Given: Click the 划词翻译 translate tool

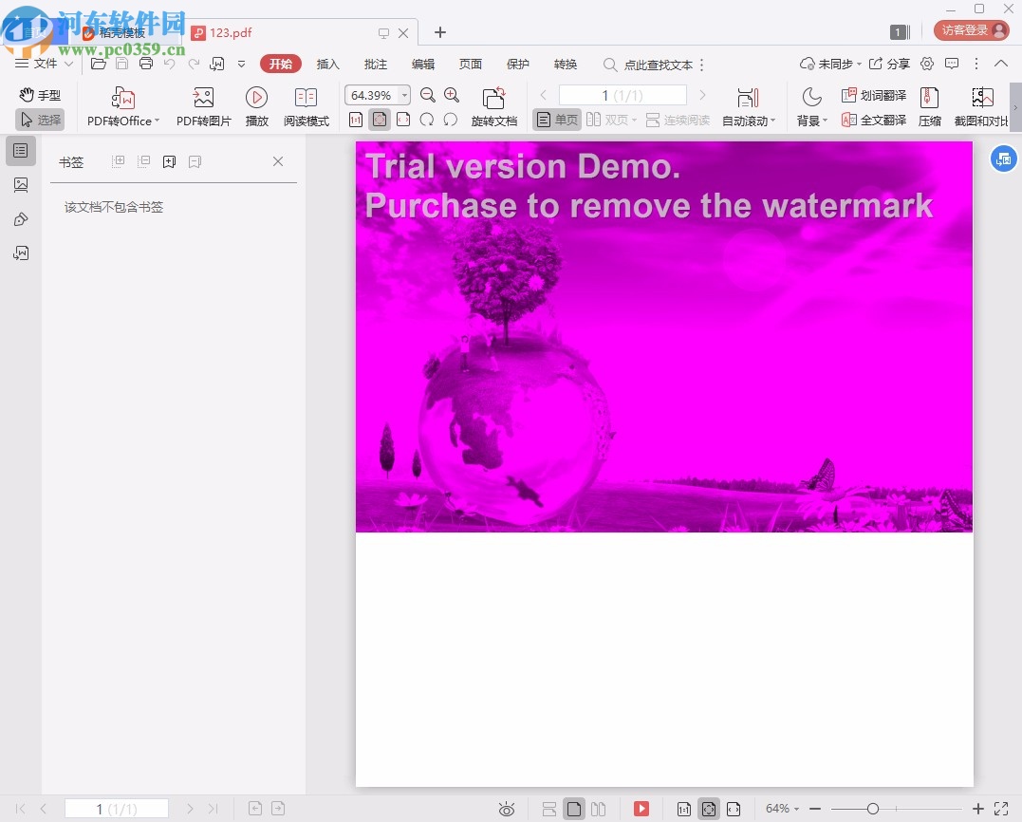Looking at the screenshot, I should pyautogui.click(x=874, y=96).
